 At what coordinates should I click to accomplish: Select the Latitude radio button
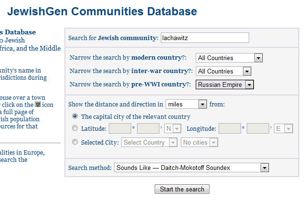click(75, 128)
